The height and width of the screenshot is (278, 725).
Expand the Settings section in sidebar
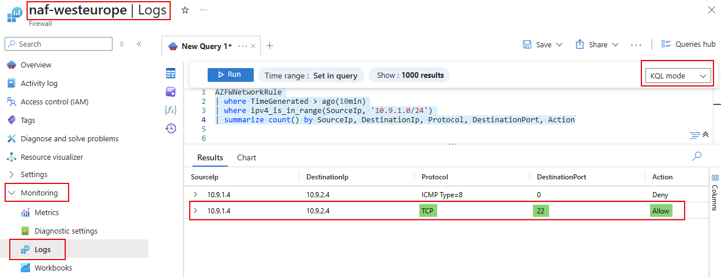(x=12, y=174)
